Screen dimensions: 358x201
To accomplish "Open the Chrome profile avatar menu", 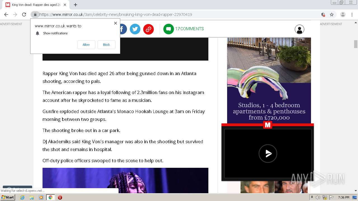I will pyautogui.click(x=343, y=15).
